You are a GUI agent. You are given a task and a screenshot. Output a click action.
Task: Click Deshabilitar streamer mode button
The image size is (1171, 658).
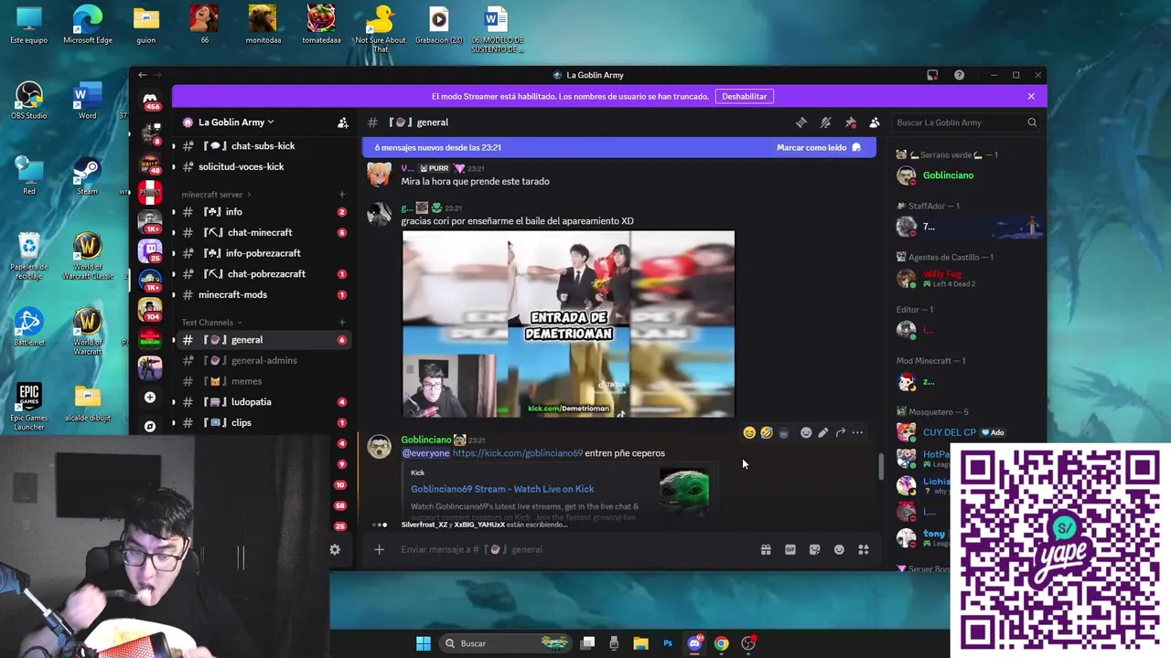(744, 96)
